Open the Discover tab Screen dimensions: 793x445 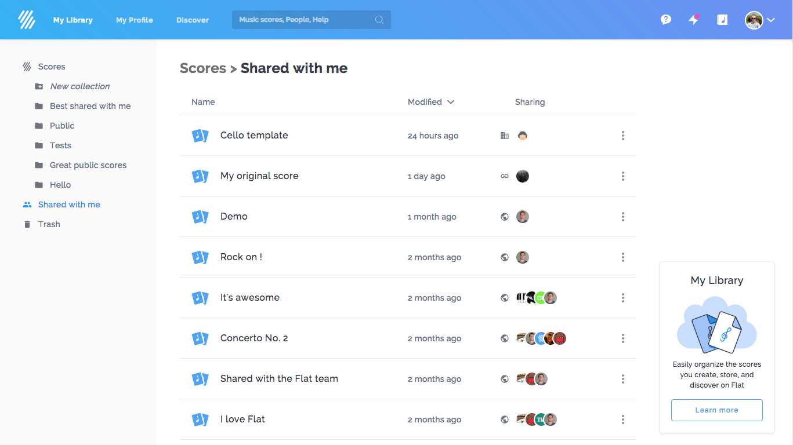tap(193, 20)
